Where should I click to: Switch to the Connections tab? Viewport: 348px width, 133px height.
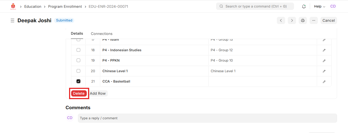coord(102,34)
